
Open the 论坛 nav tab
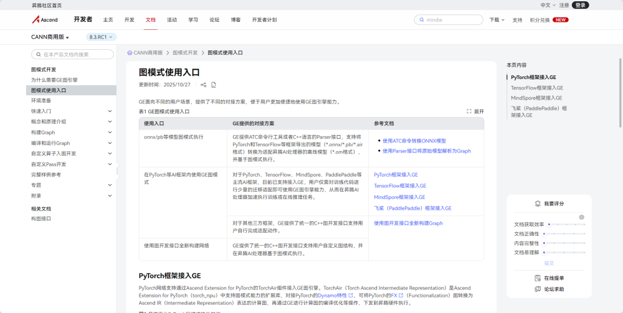click(214, 20)
